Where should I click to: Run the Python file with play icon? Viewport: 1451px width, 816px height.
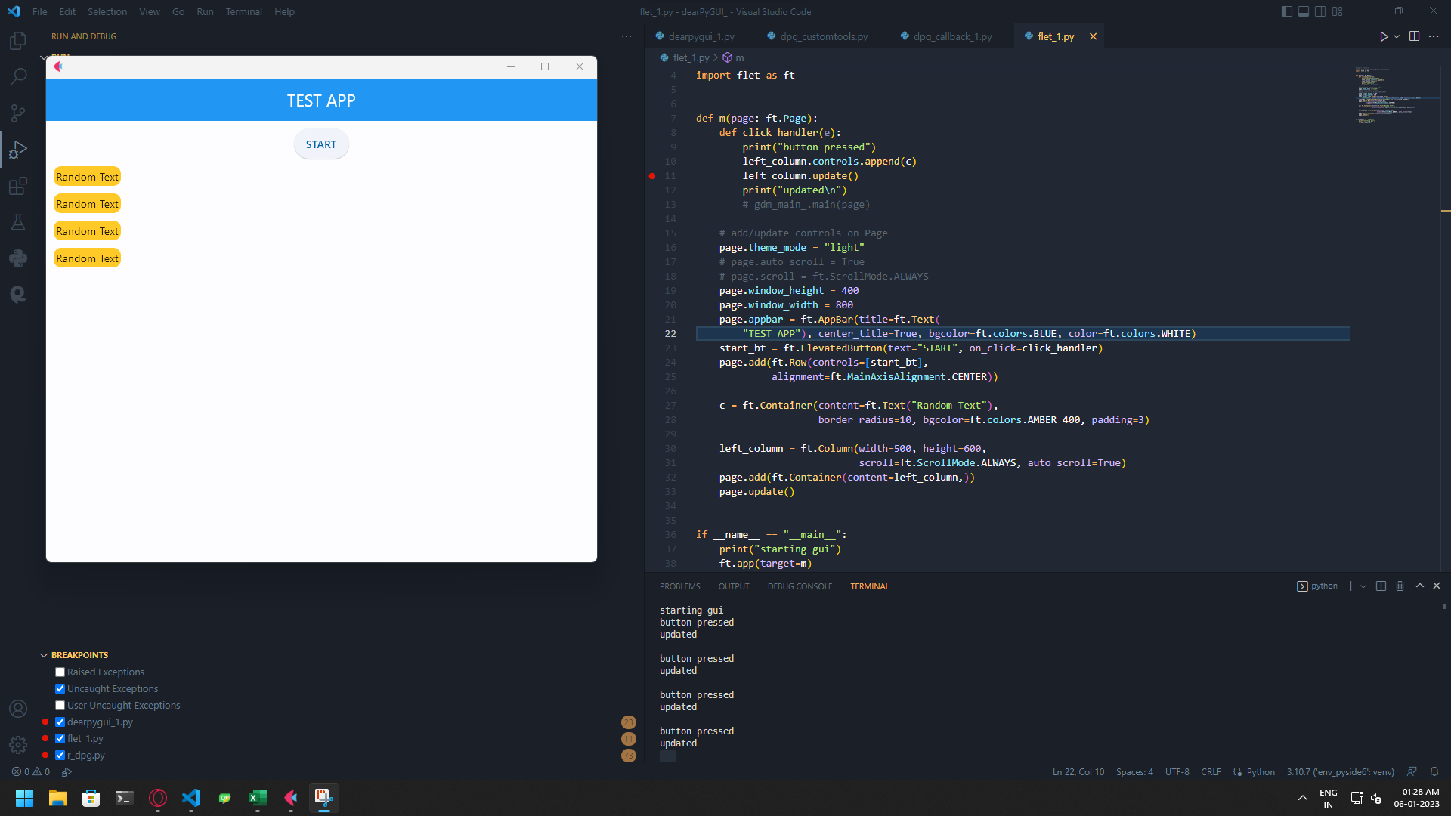1383,36
